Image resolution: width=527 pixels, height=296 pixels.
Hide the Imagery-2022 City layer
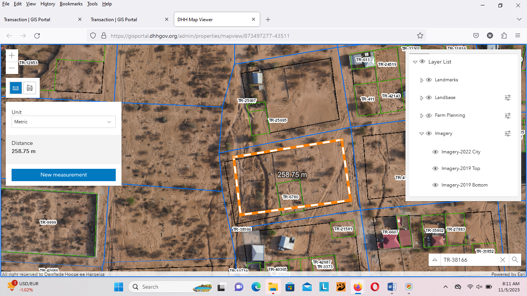435,152
